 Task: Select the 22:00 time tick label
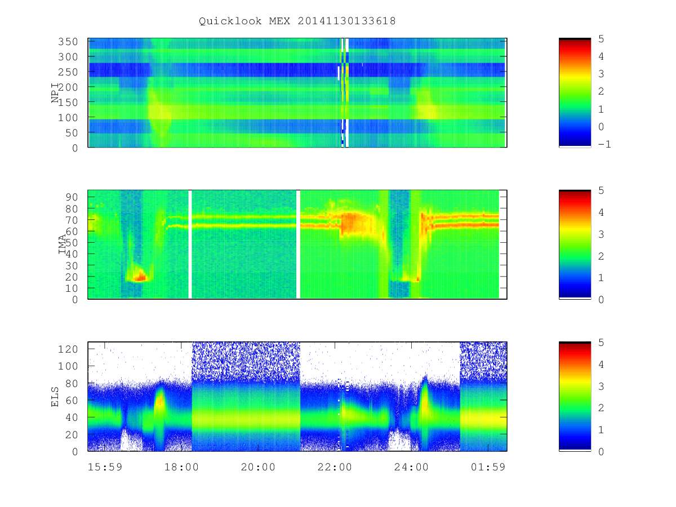coord(335,467)
